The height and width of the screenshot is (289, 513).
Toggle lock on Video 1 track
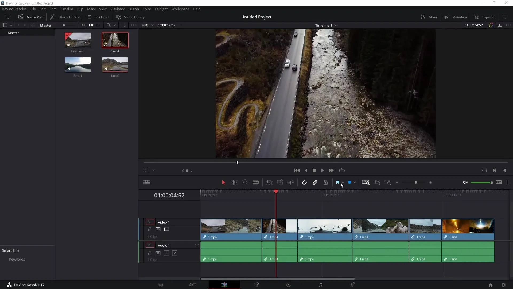point(150,229)
